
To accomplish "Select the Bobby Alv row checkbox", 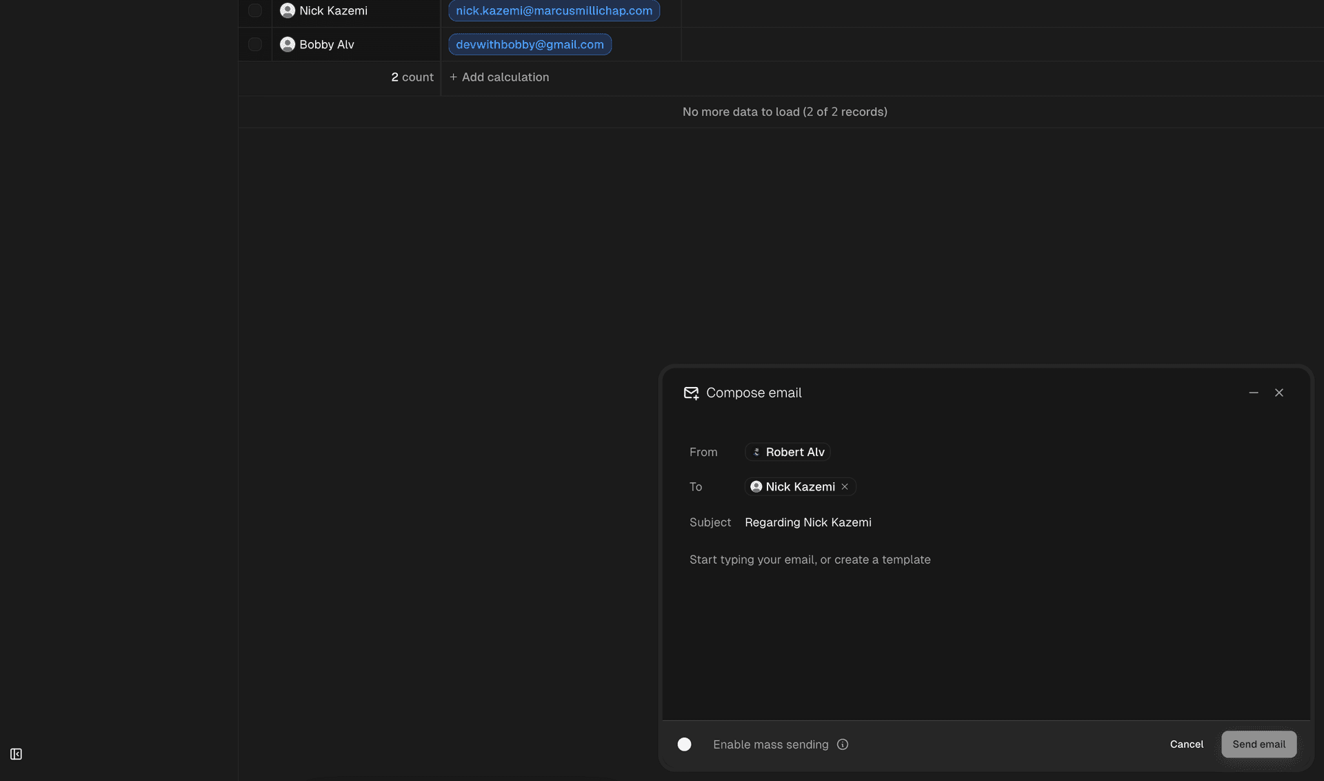I will point(254,44).
